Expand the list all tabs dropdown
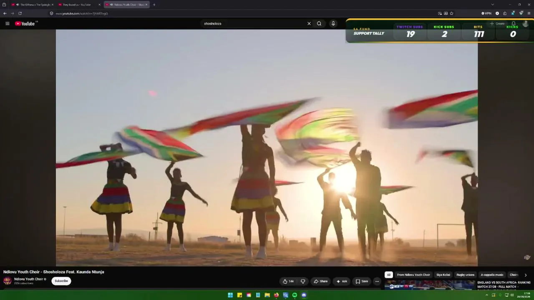 [493, 5]
